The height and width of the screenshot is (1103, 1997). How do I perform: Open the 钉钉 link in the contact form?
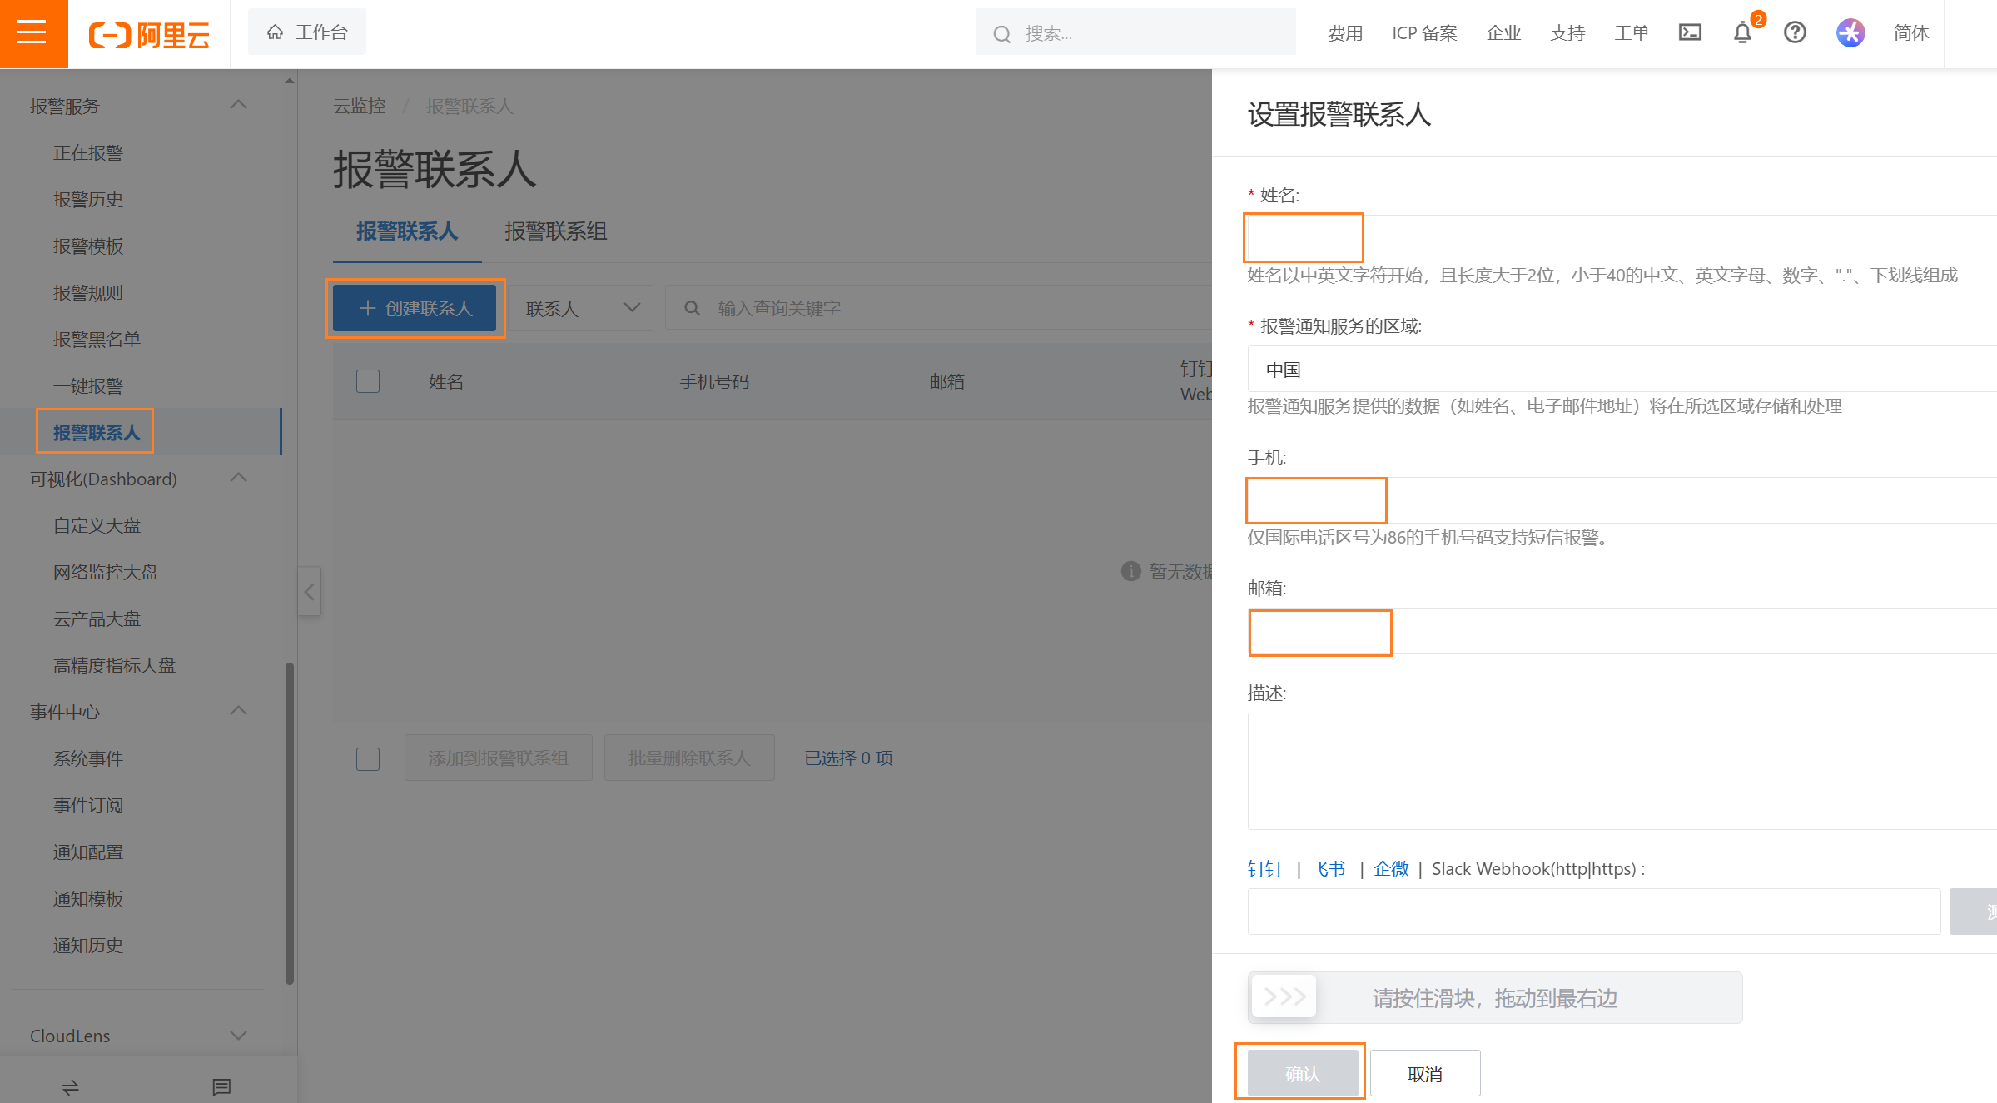coord(1265,868)
